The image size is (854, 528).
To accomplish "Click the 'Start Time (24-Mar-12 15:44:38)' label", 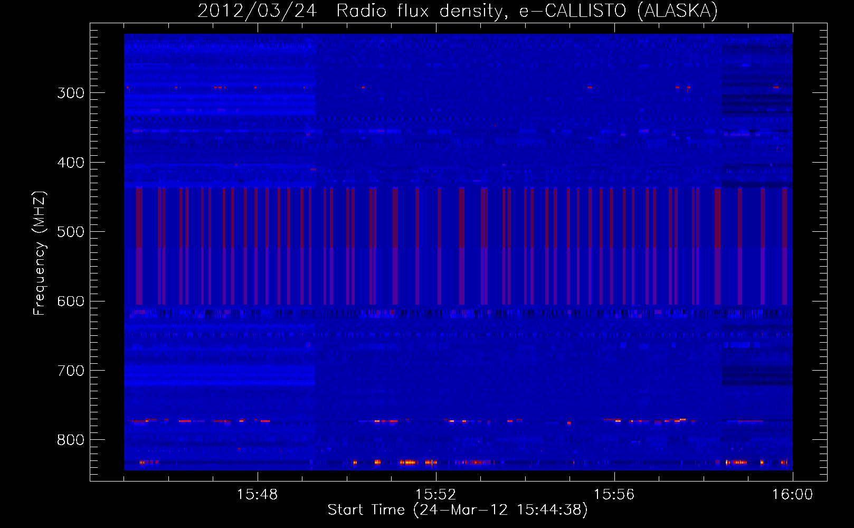I will pos(458,510).
